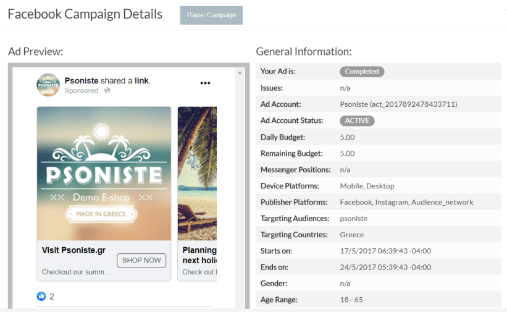Click the targeting audience value 'psoniste'
This screenshot has height=312, width=507.
pos(354,219)
